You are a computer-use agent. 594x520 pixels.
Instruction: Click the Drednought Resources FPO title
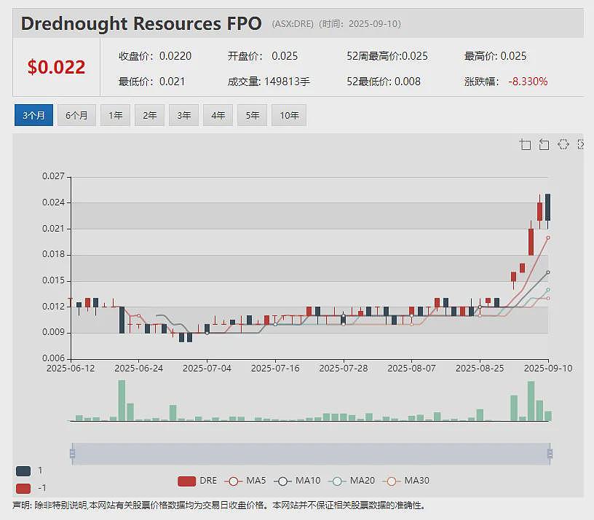coord(141,23)
